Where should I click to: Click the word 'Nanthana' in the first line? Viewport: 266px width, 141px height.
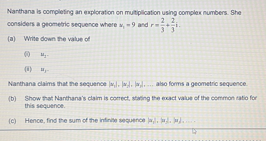pyautogui.click(x=21, y=13)
